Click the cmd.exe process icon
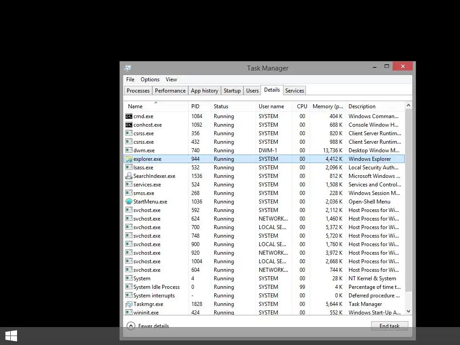Screen dimensions: 460x345 click(129, 116)
